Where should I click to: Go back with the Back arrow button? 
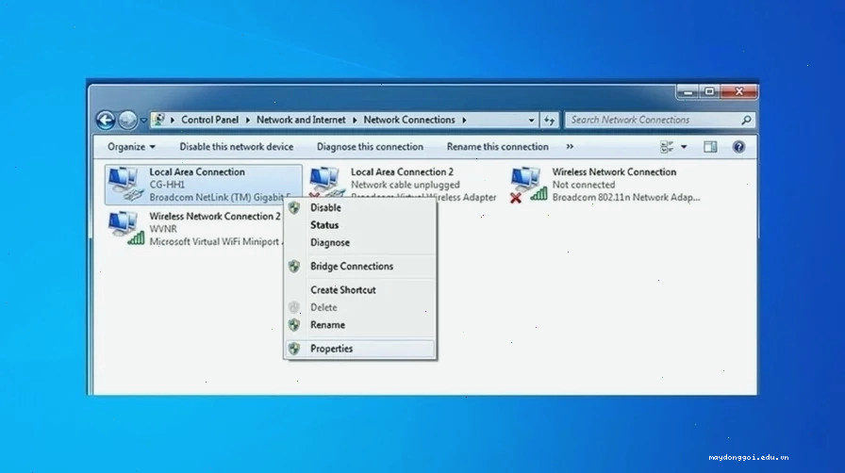(106, 121)
